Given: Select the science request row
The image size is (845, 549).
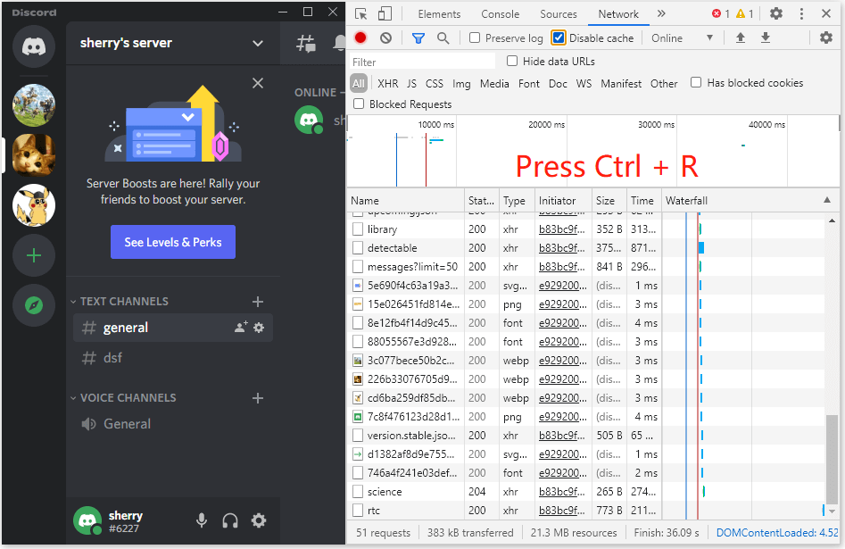Looking at the screenshot, I should pos(585,491).
